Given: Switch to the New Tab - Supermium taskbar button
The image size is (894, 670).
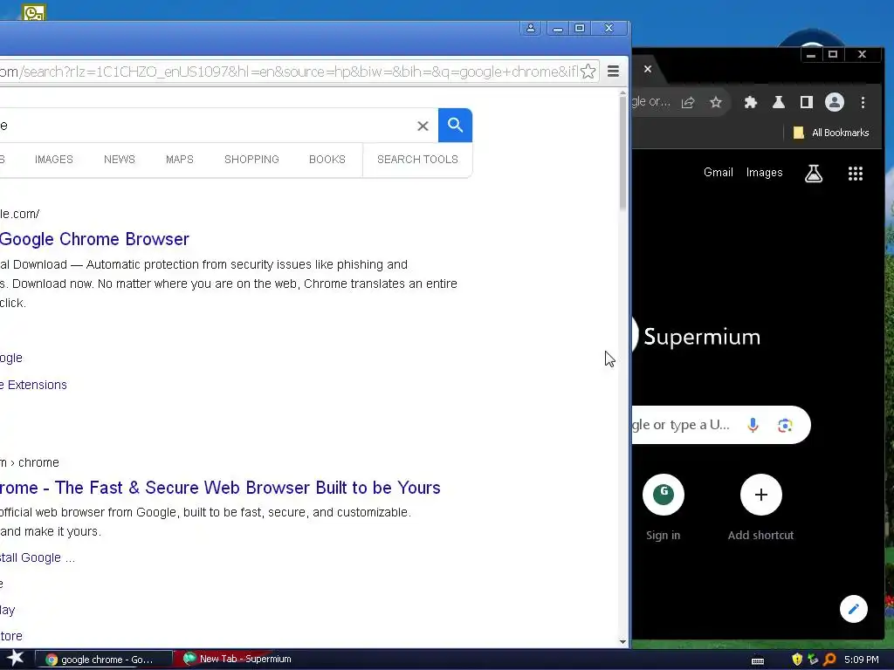Looking at the screenshot, I should (239, 660).
